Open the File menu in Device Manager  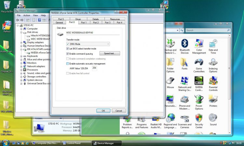(x=19, y=15)
